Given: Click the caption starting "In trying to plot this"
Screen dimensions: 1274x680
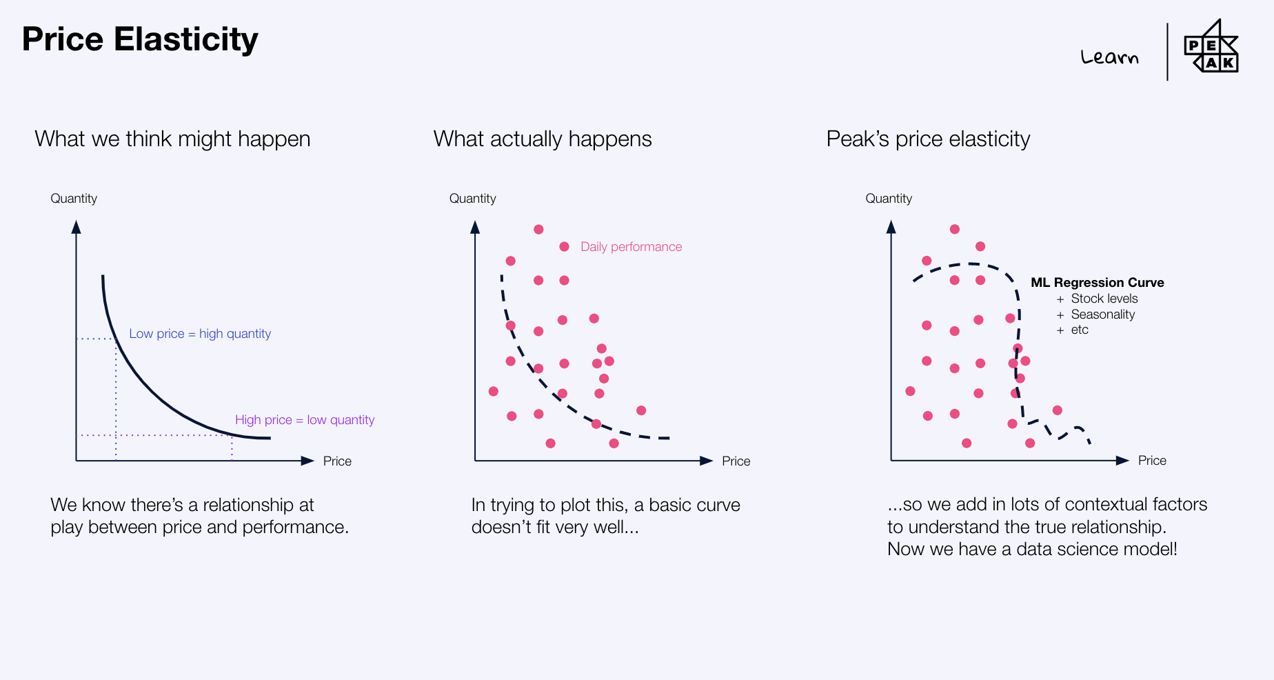Looking at the screenshot, I should (x=605, y=516).
